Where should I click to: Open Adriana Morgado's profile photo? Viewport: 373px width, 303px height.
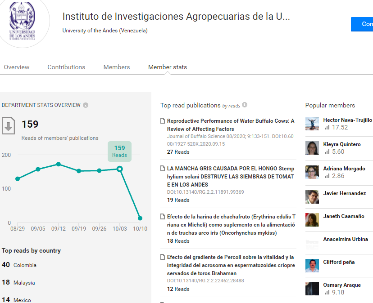pos(312,172)
